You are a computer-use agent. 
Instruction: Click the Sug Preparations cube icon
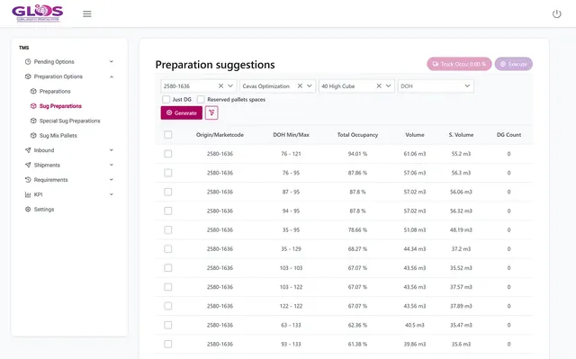(x=33, y=105)
